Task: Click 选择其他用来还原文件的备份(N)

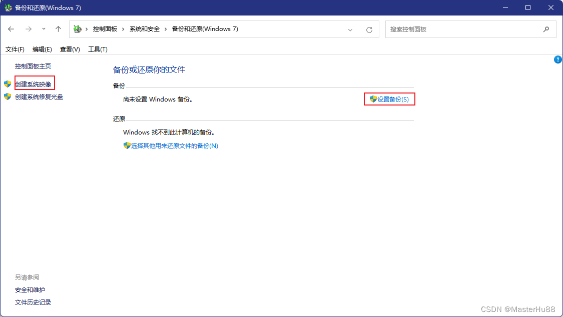Action: [x=174, y=145]
